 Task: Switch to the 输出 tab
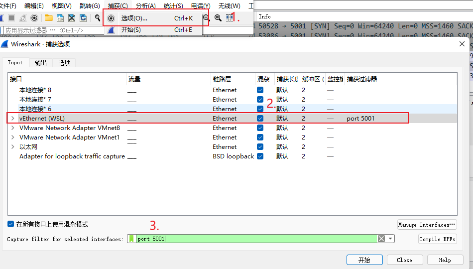tap(41, 62)
